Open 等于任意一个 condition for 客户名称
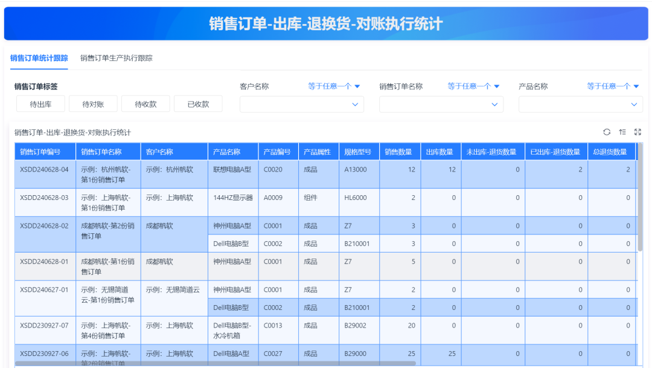This screenshot has width=652, height=368. (334, 86)
